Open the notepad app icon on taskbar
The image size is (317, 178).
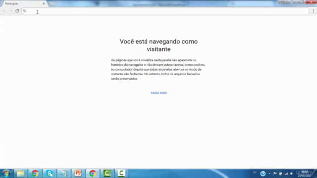pyautogui.click(x=64, y=174)
